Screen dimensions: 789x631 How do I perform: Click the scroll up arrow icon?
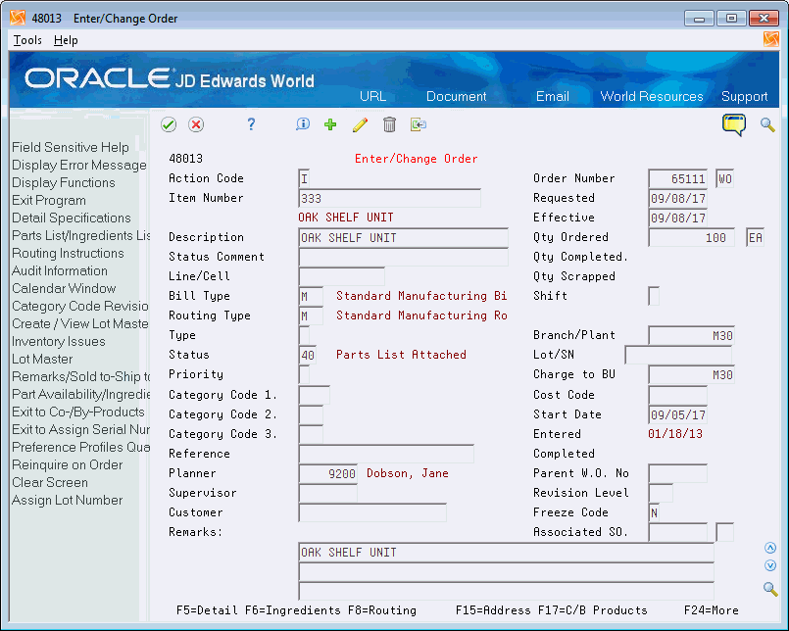coord(769,548)
